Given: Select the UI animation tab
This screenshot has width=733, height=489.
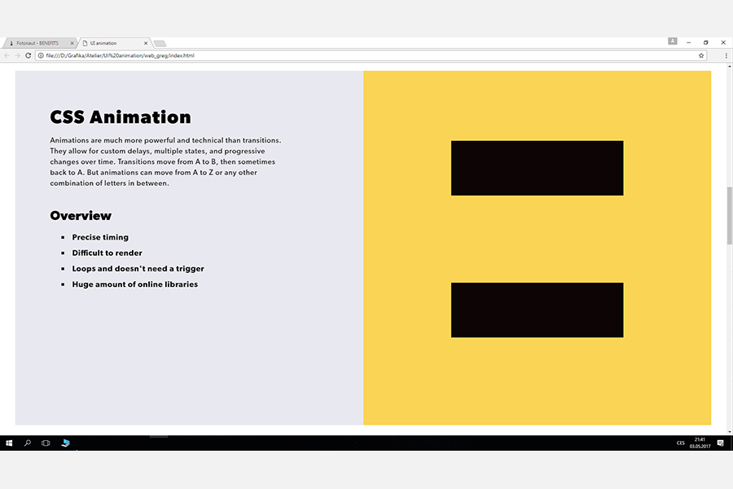Looking at the screenshot, I should (x=110, y=43).
